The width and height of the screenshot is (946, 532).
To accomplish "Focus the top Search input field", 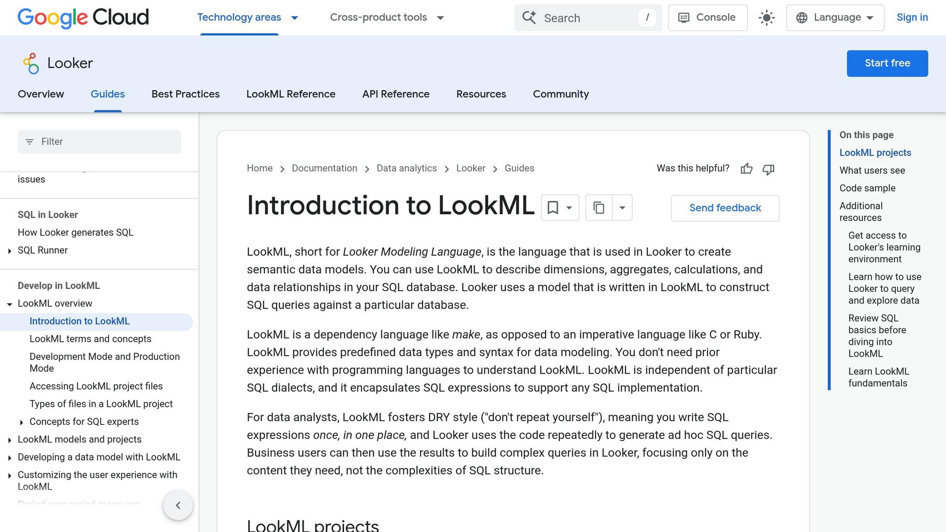I will [588, 18].
